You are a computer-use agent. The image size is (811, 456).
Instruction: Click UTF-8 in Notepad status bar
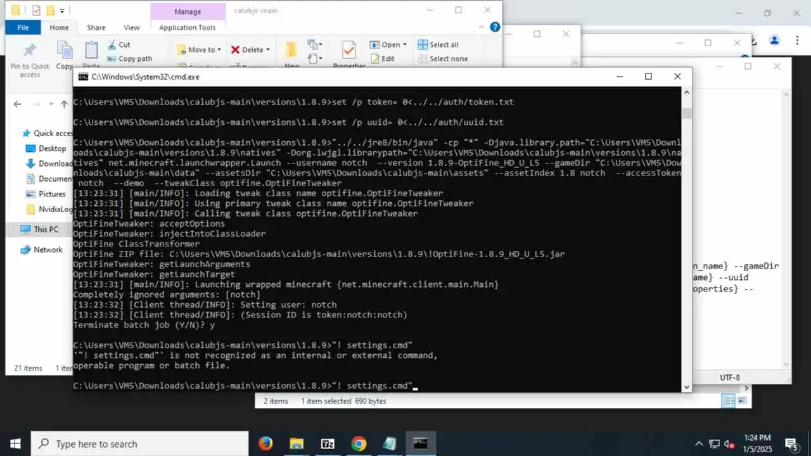click(729, 377)
